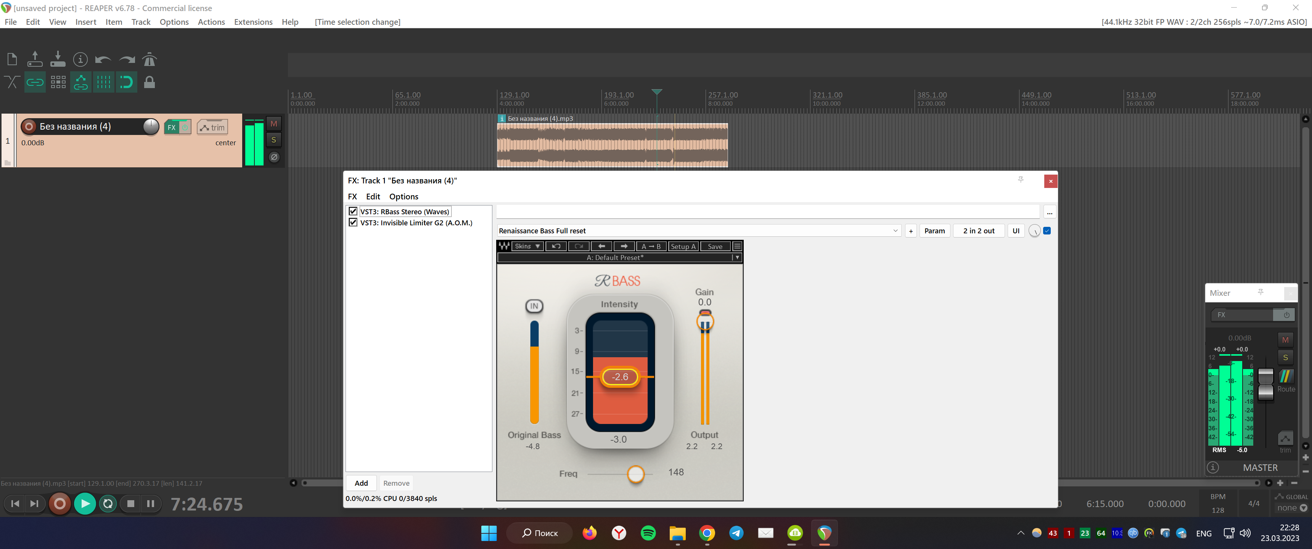Screen dimensions: 1312x549
Task: Open the Insert menu
Action: pos(85,22)
